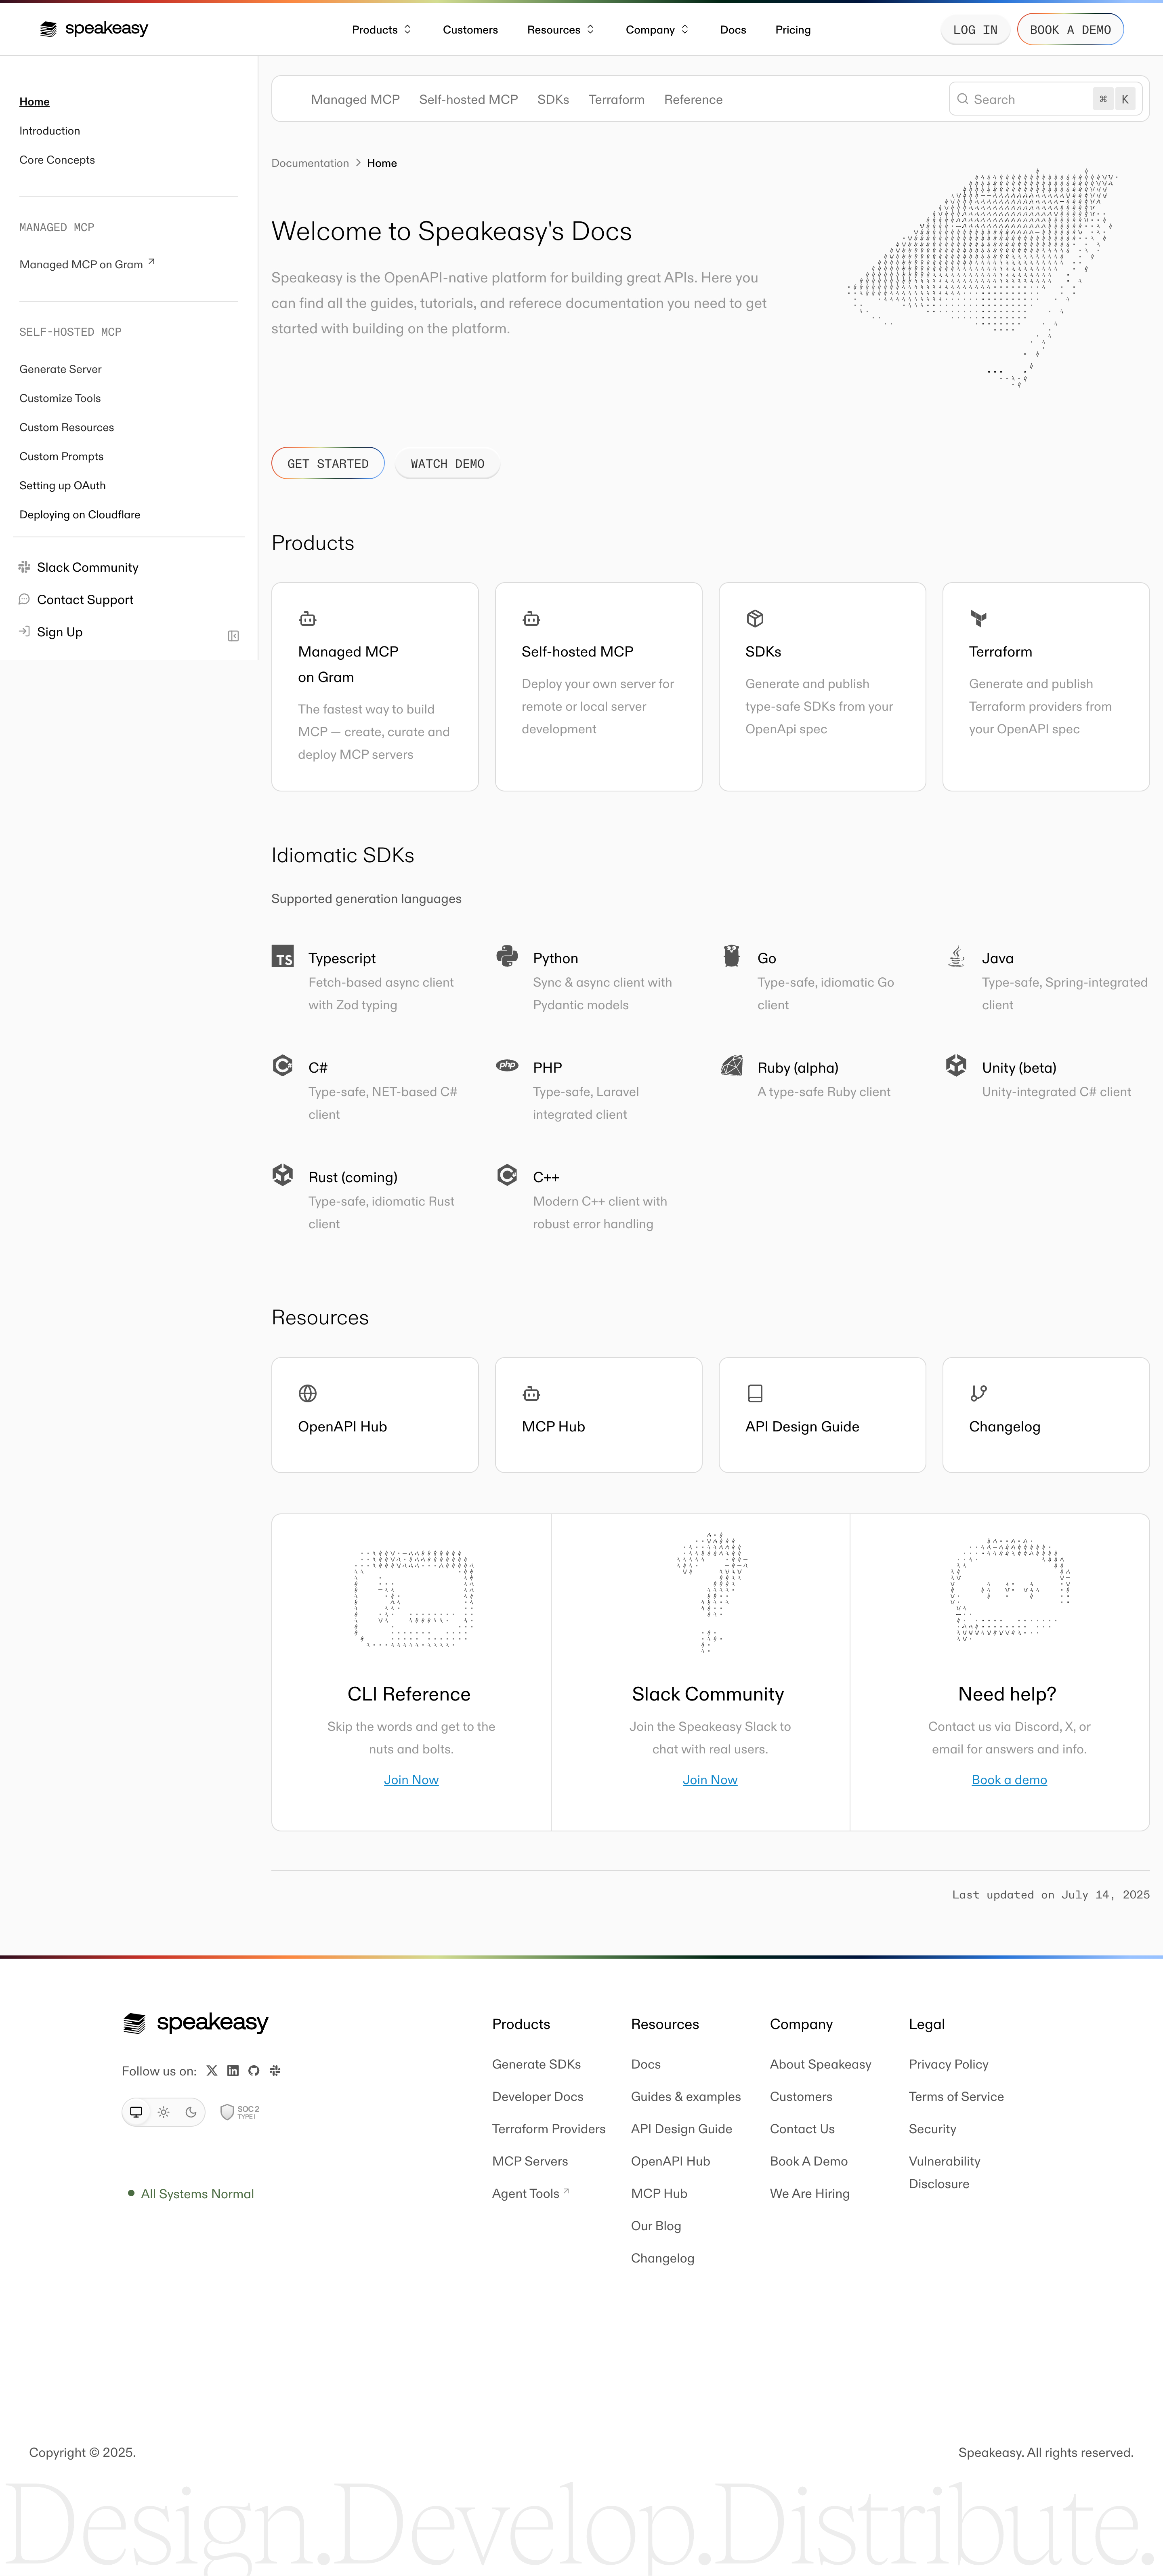Focus the docs Search field

tap(1044, 99)
